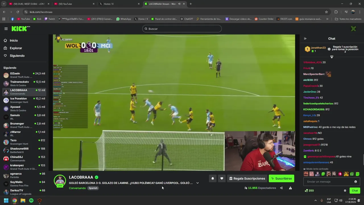Open browser extensions puzzle icon

click(x=336, y=12)
